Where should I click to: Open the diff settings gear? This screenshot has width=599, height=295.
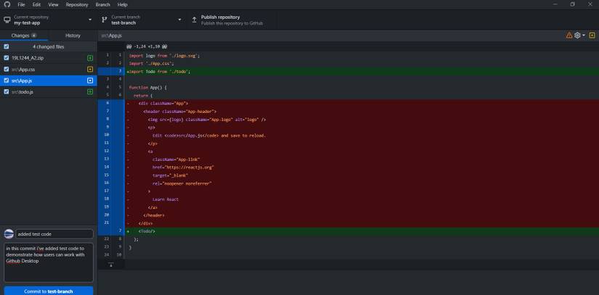[578, 35]
